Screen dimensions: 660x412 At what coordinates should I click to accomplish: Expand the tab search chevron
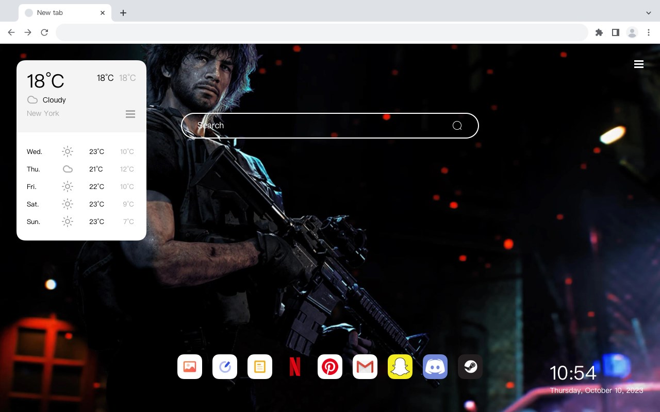pyautogui.click(x=649, y=13)
